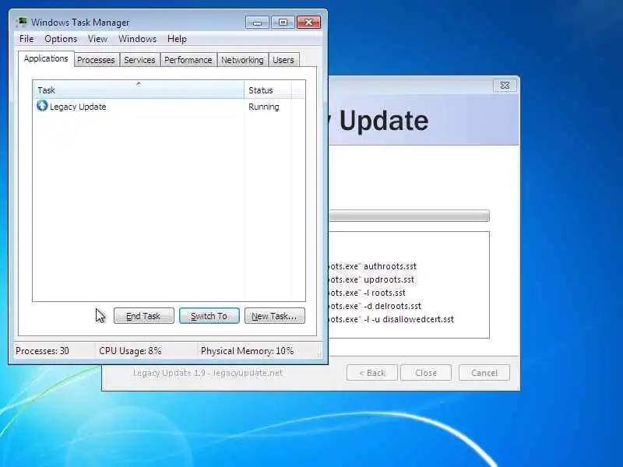The height and width of the screenshot is (467, 623).
Task: Click the Legacy Update progress bar
Action: click(410, 216)
